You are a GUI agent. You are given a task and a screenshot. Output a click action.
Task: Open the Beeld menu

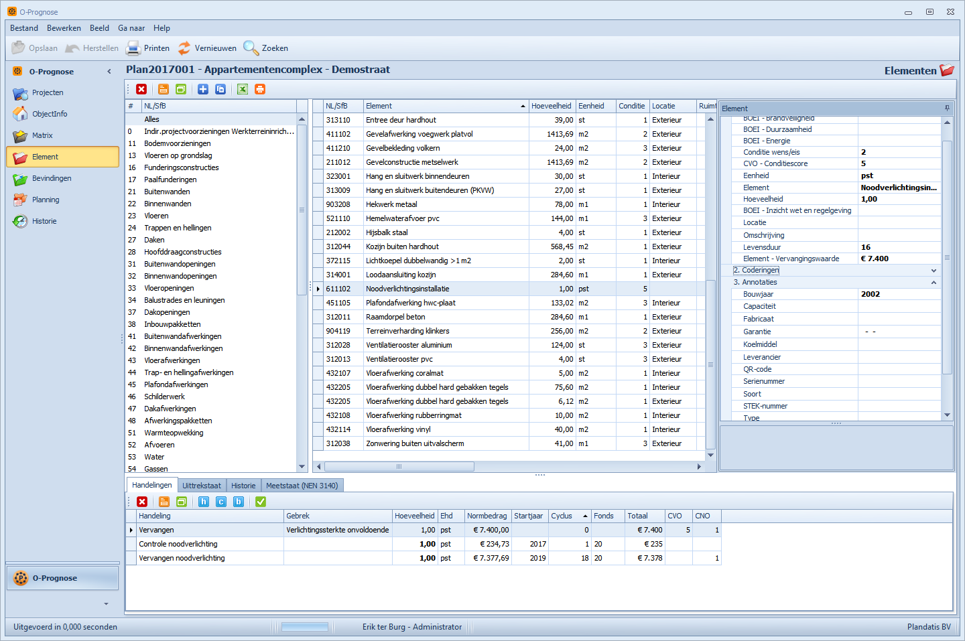pyautogui.click(x=99, y=28)
